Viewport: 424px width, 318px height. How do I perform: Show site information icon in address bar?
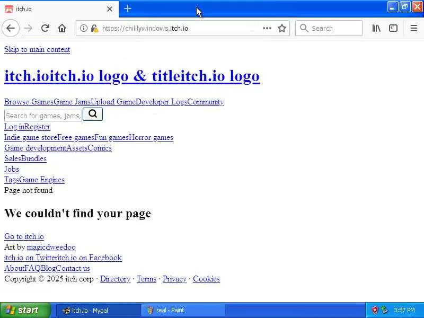[x=84, y=28]
